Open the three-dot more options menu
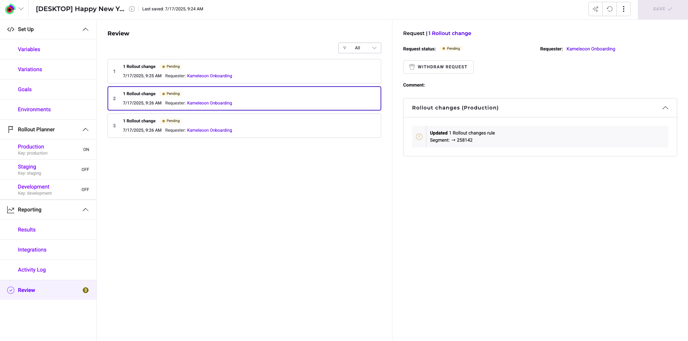This screenshot has width=688, height=341. tap(623, 9)
